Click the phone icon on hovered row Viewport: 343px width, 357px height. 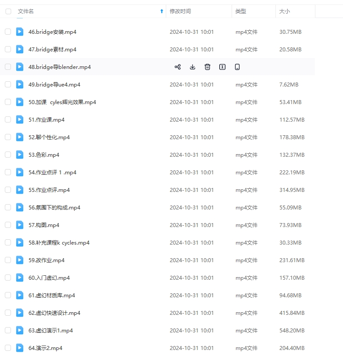237,67
